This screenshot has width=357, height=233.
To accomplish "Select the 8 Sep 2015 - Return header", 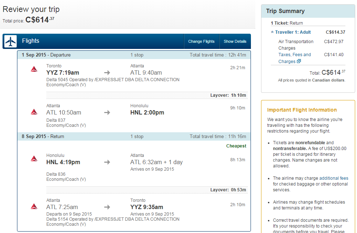I will [134, 136].
